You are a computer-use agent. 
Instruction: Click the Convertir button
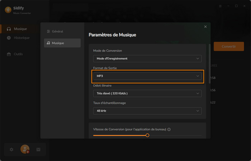[228, 47]
